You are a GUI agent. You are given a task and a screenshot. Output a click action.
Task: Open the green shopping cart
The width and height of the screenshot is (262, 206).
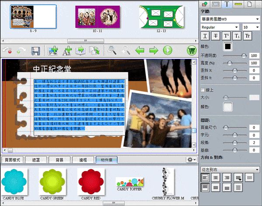click(191, 51)
